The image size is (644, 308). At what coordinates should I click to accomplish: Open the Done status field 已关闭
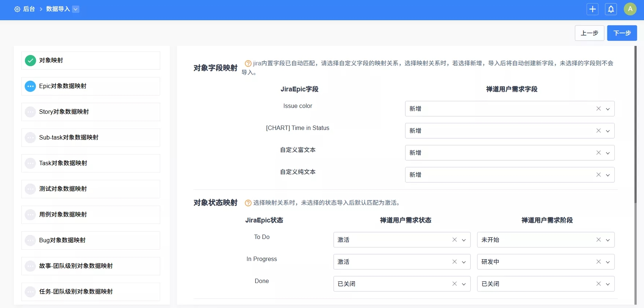coord(393,284)
